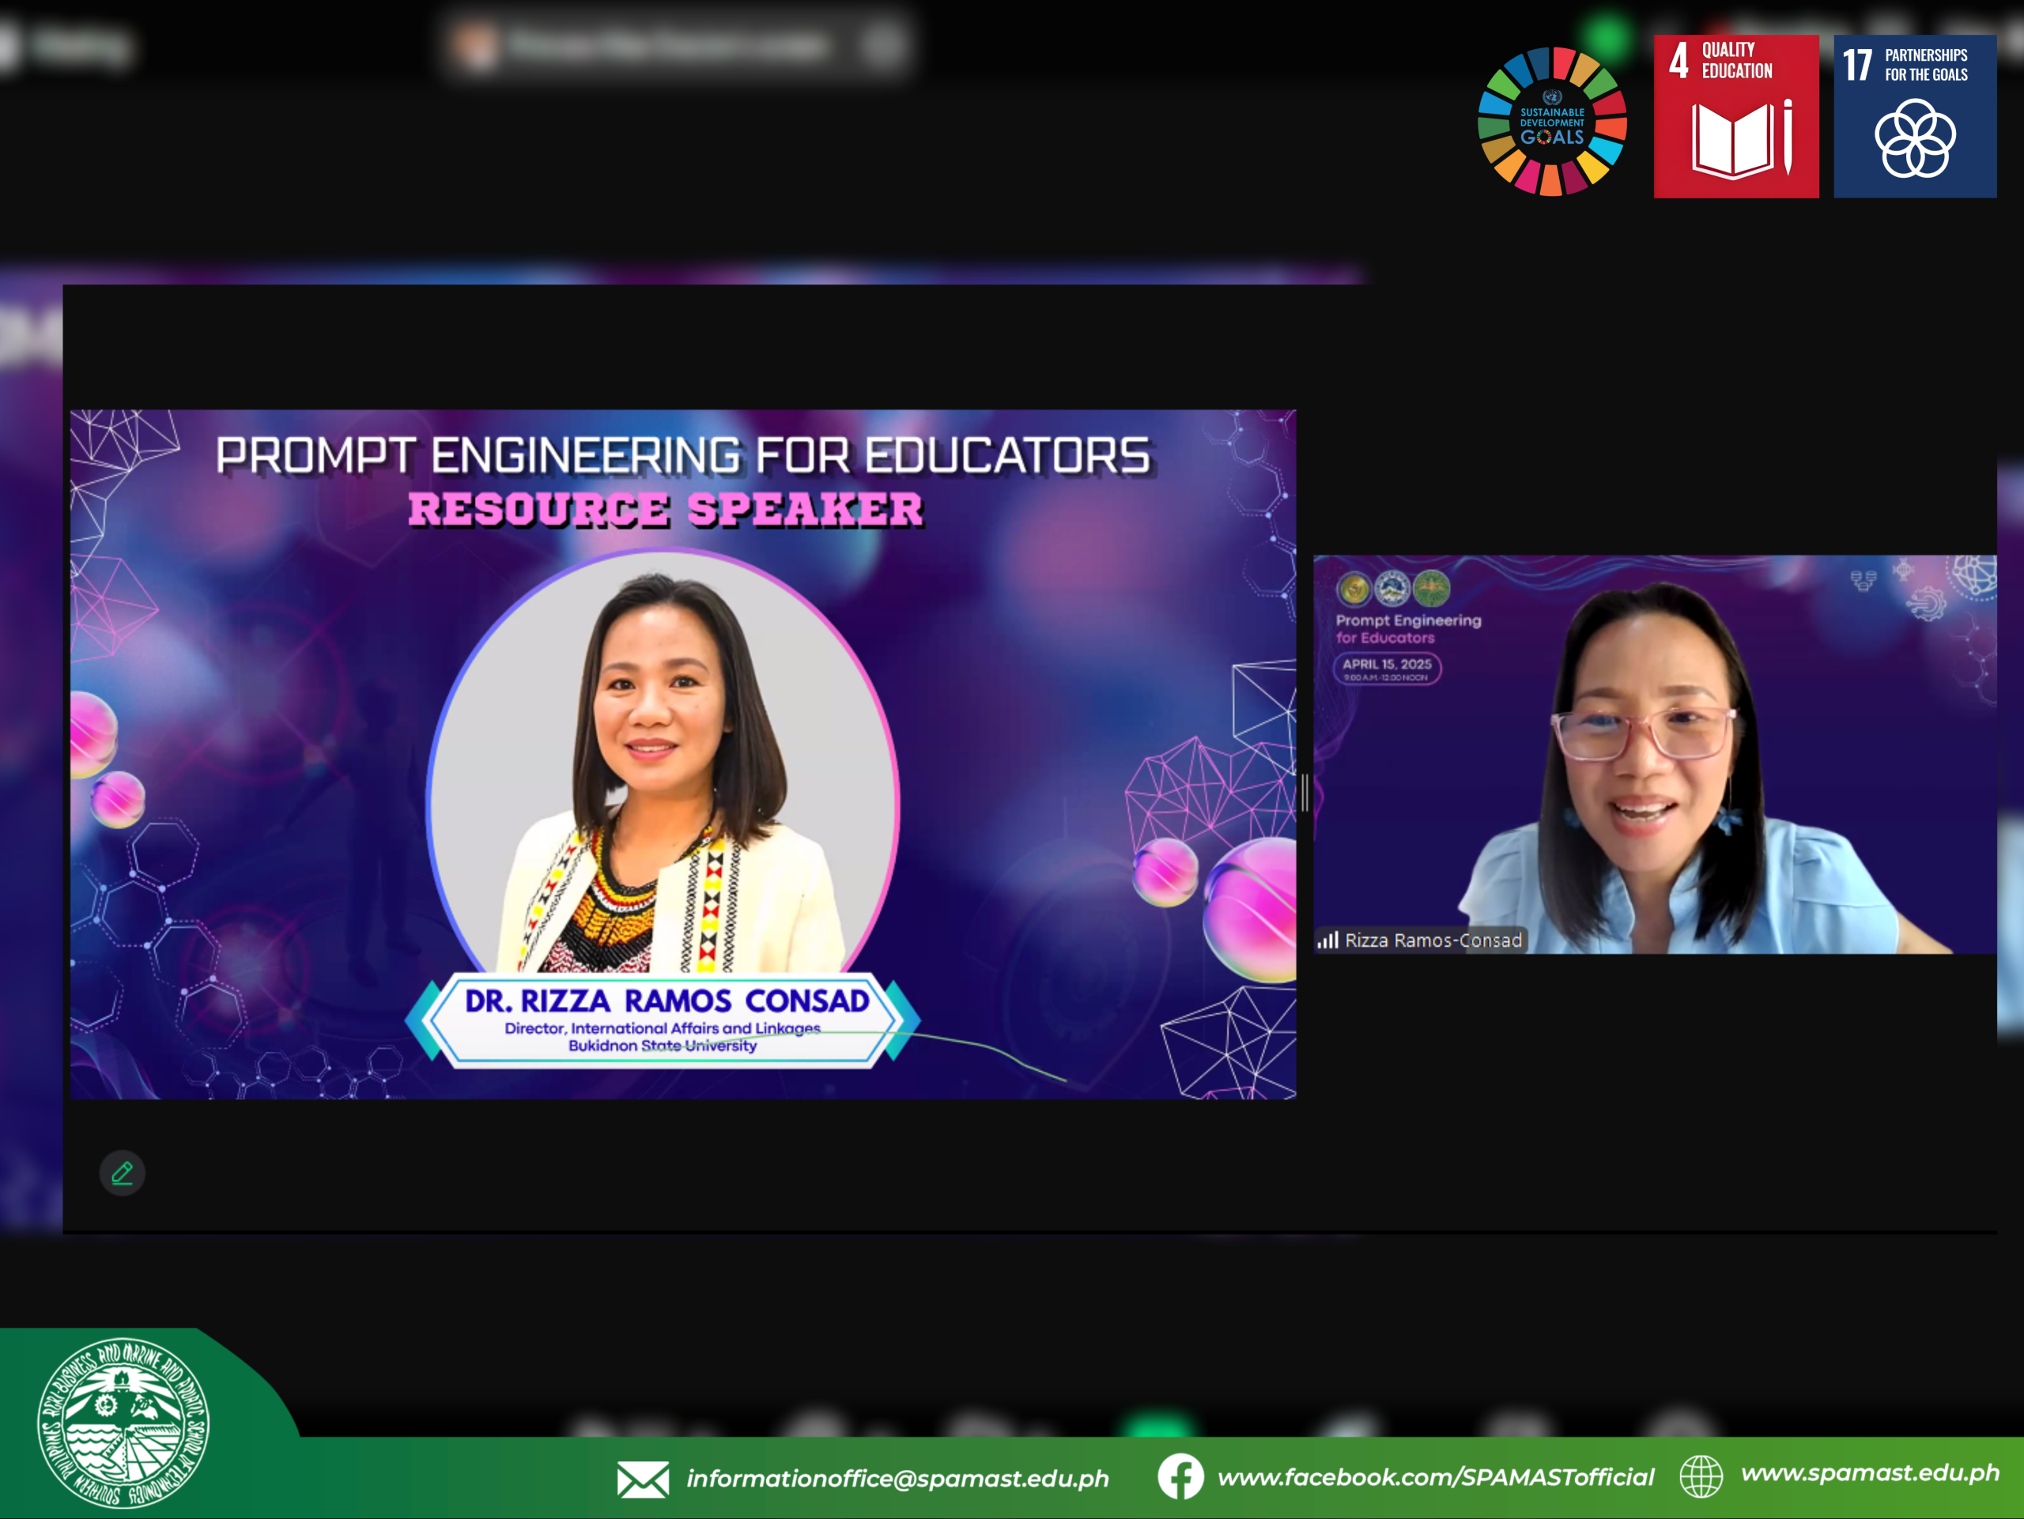Click the three seals in the speaker's video background

tap(1392, 588)
